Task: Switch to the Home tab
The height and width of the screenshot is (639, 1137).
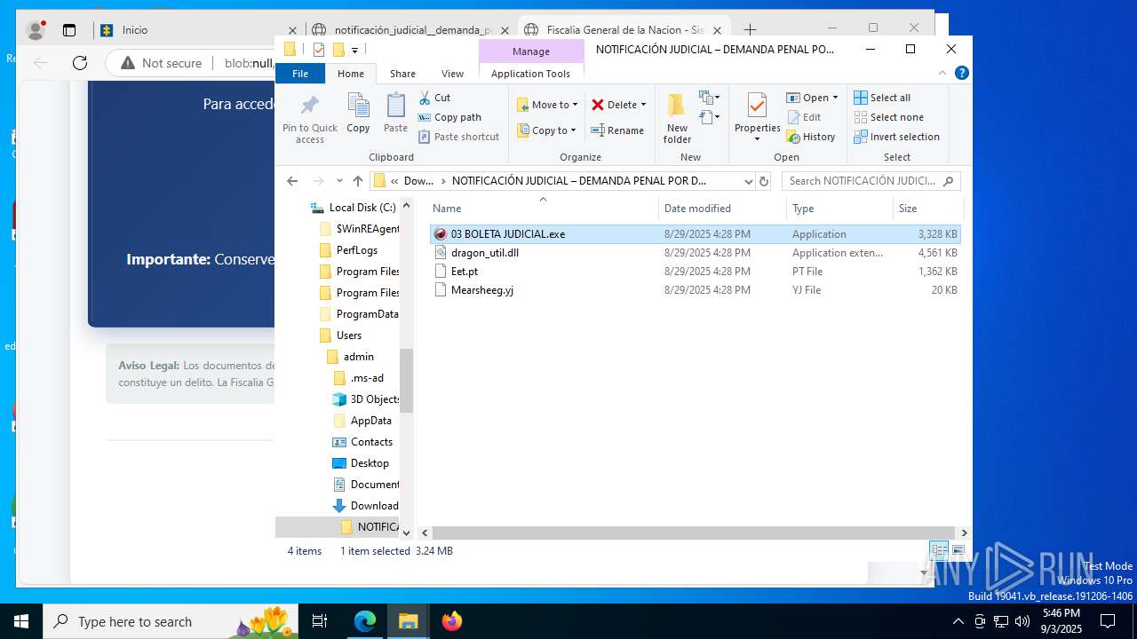Action: pos(351,74)
